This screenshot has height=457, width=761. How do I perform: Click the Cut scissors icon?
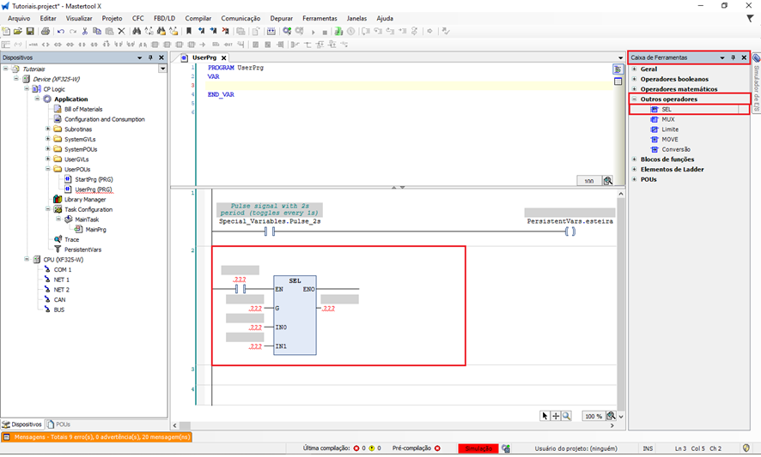pyautogui.click(x=84, y=32)
